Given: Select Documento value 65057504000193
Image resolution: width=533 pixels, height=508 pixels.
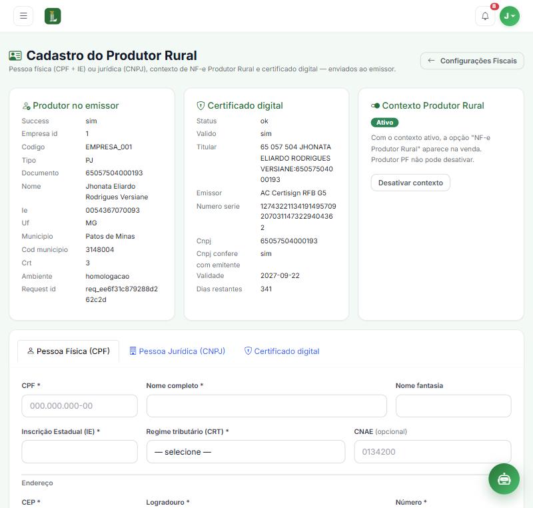Looking at the screenshot, I should point(114,173).
